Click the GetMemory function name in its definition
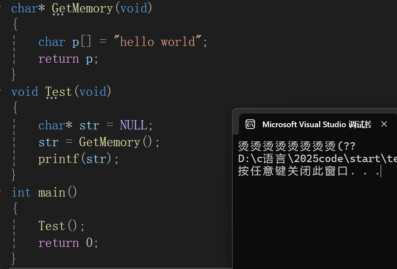 click(x=82, y=8)
